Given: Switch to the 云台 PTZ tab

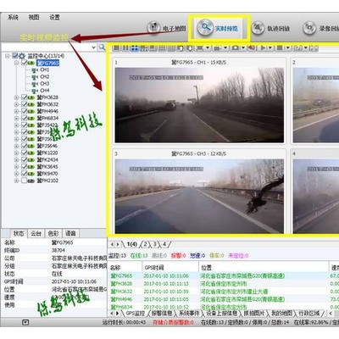Looking at the screenshot, I should click(x=36, y=233).
